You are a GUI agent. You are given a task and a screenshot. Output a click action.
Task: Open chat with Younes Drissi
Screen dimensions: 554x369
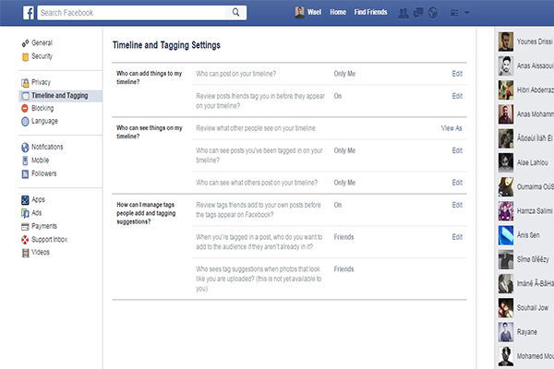point(526,42)
